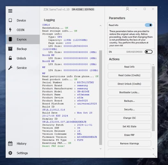168x165 pixels.
Task: Click Read Codes (Credits) button
Action: [129, 75]
